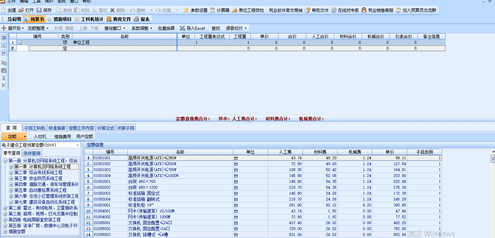Click the 创建 (Create) new file icon
495x238 pixels.
pos(4,10)
